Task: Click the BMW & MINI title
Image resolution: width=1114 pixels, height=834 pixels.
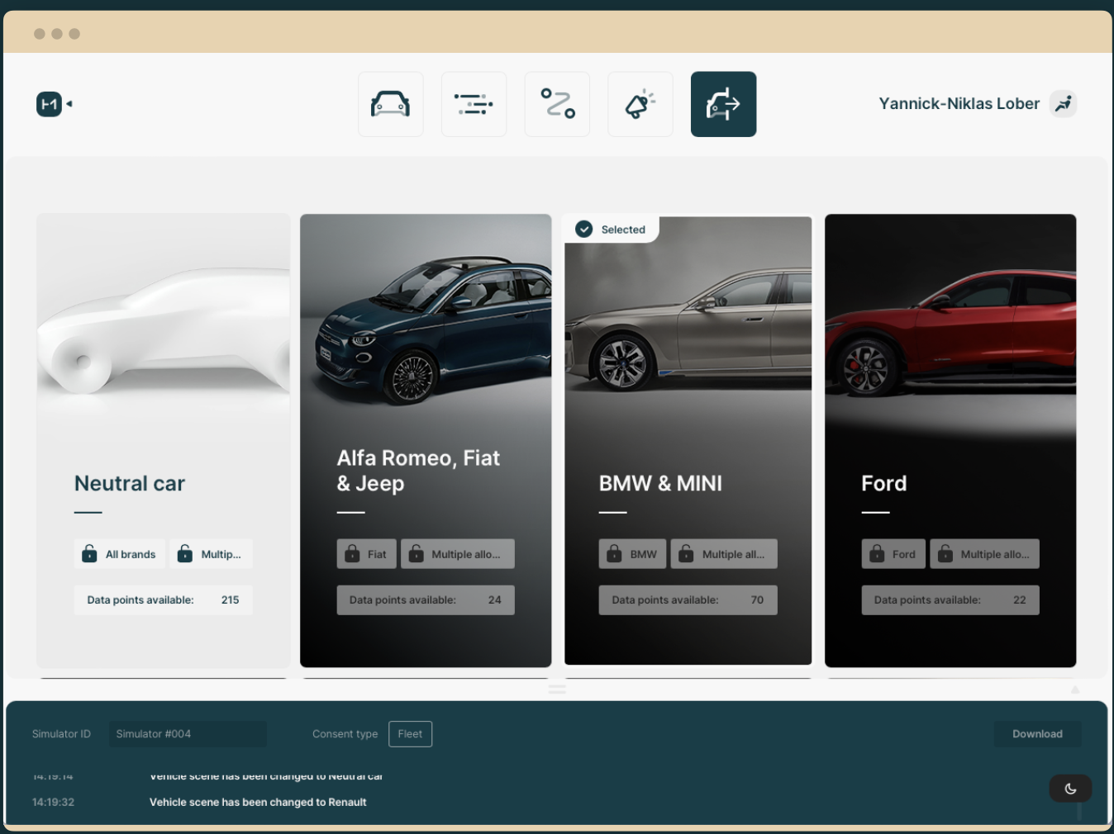Action: coord(660,483)
